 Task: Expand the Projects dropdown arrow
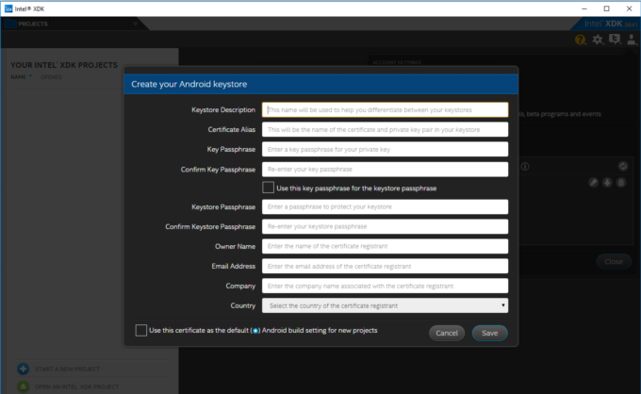point(135,24)
